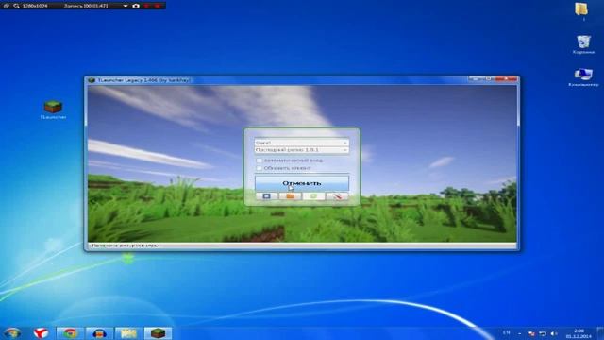Click the launcher window title bar icon

click(x=92, y=80)
